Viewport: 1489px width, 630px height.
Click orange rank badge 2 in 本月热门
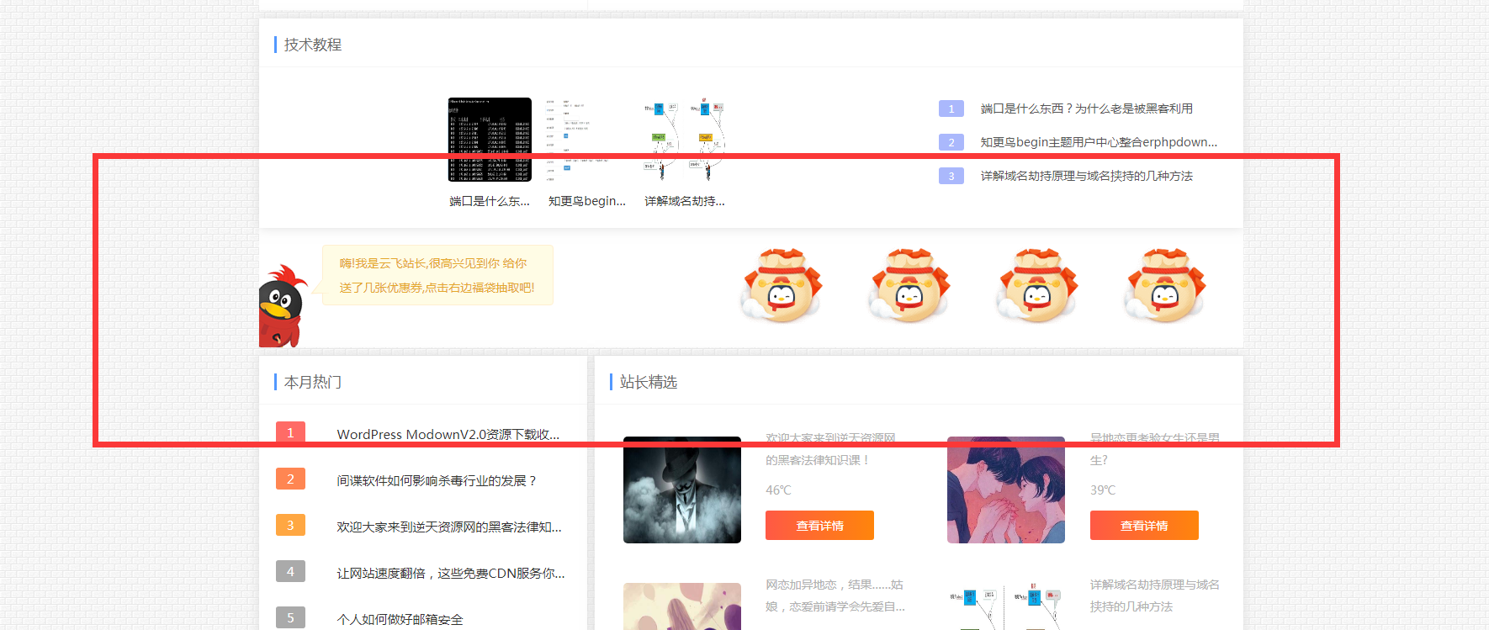(290, 479)
